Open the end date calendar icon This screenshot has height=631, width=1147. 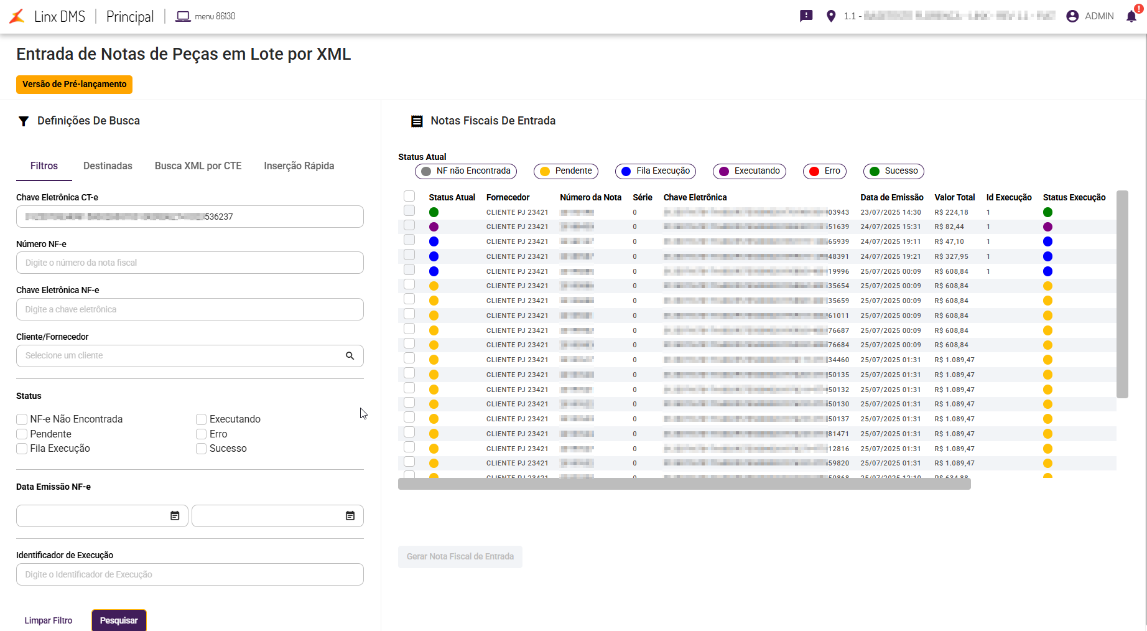pos(350,516)
